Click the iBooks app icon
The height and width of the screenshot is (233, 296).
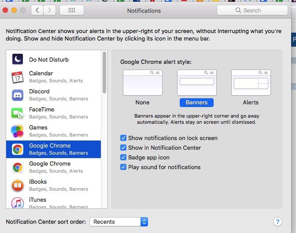click(17, 185)
